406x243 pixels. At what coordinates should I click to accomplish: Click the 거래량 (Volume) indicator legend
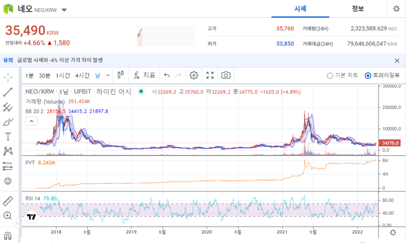pos(45,101)
